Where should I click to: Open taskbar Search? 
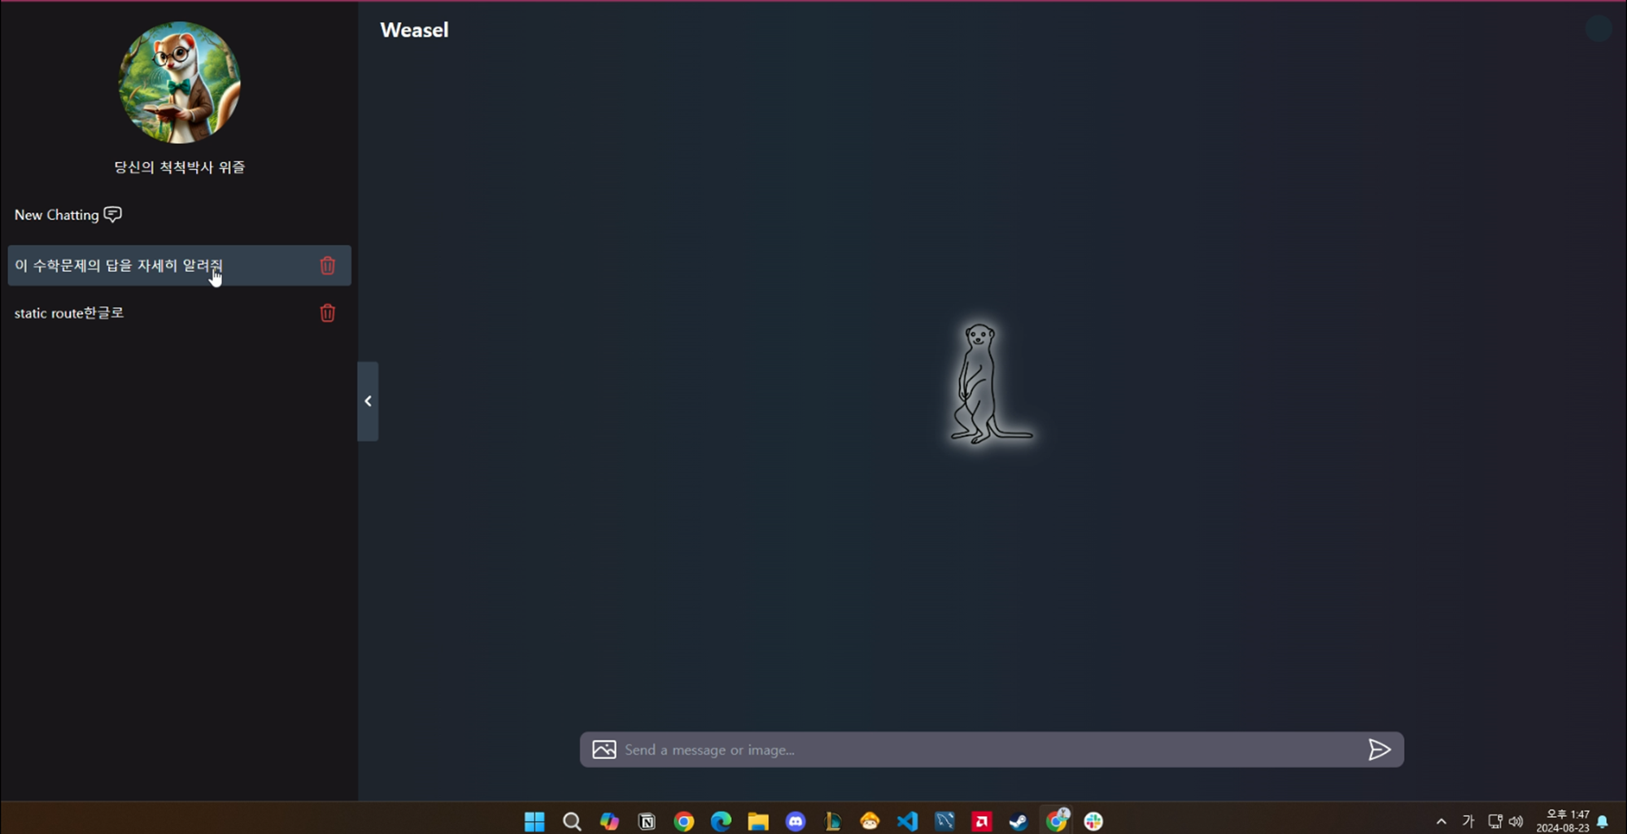coord(572,821)
